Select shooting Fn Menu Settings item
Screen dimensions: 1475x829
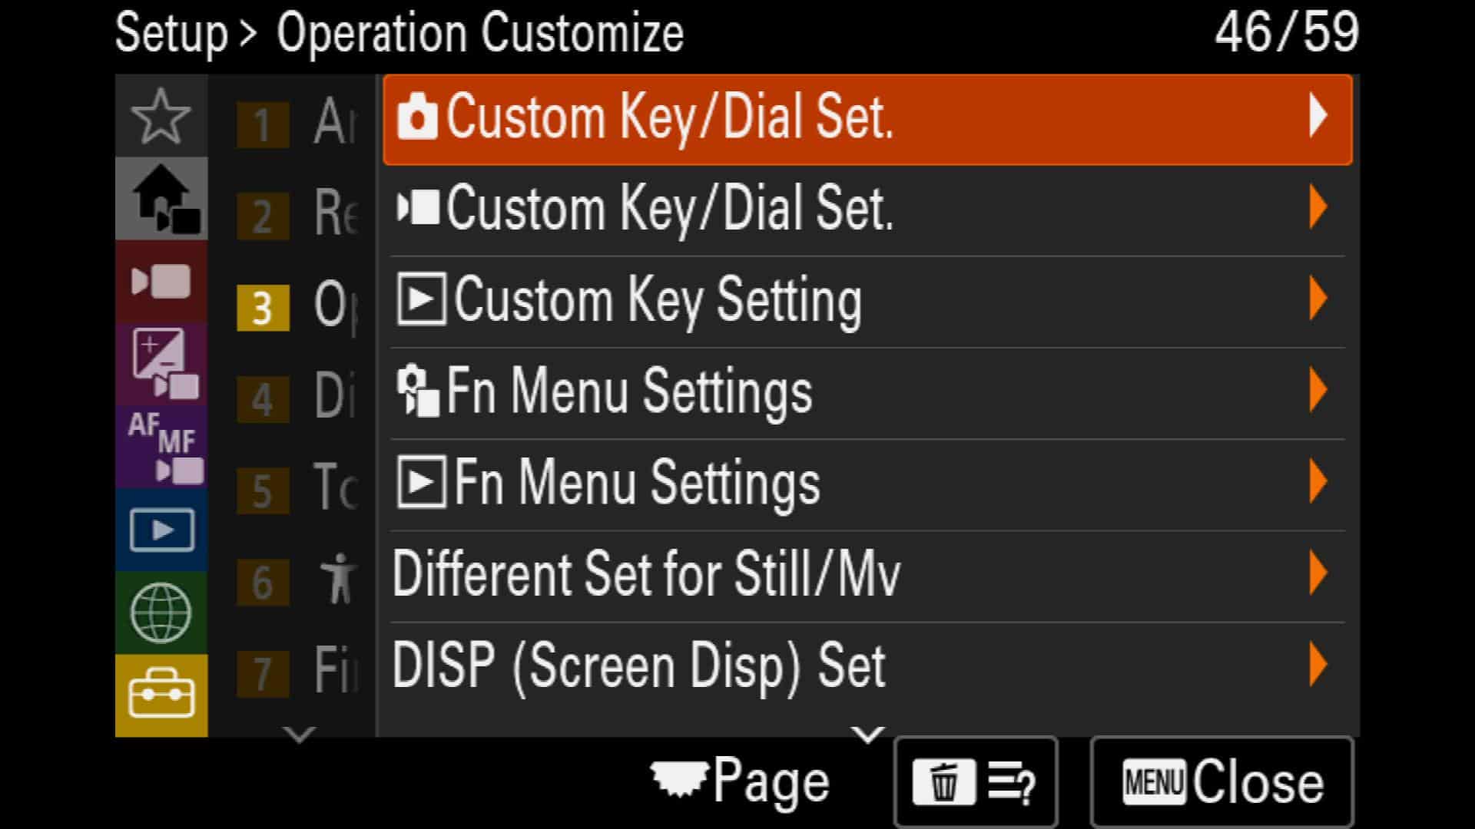pos(868,391)
